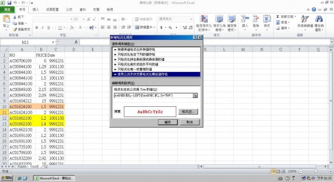Increase font size with larger A
Image resolution: width=334 pixels, height=182 pixels.
click(x=89, y=19)
